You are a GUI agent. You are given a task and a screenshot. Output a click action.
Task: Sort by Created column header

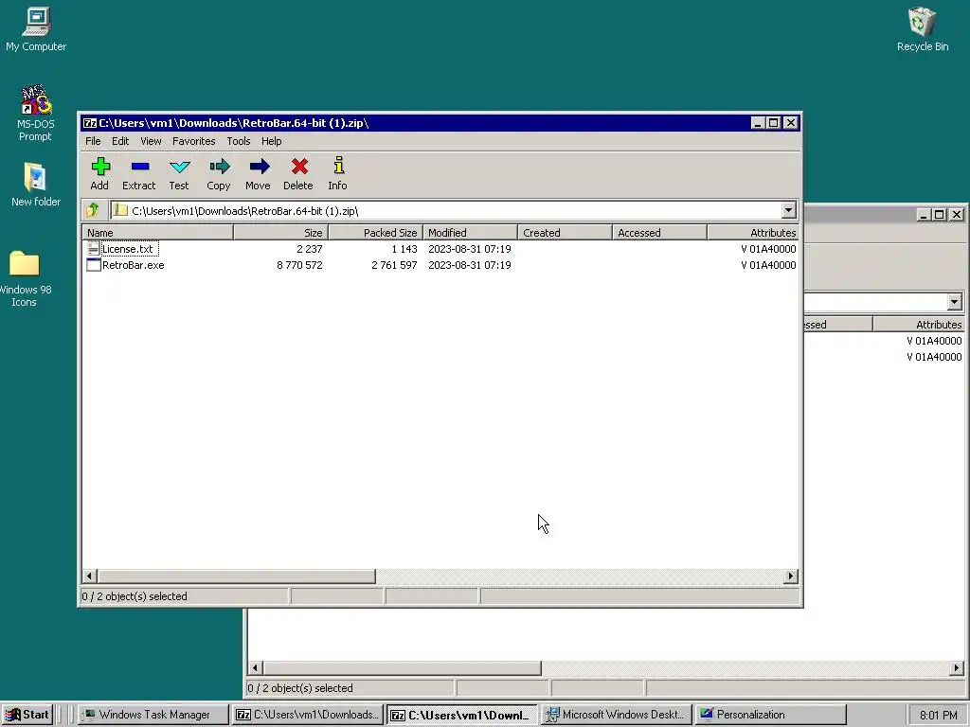(x=565, y=233)
